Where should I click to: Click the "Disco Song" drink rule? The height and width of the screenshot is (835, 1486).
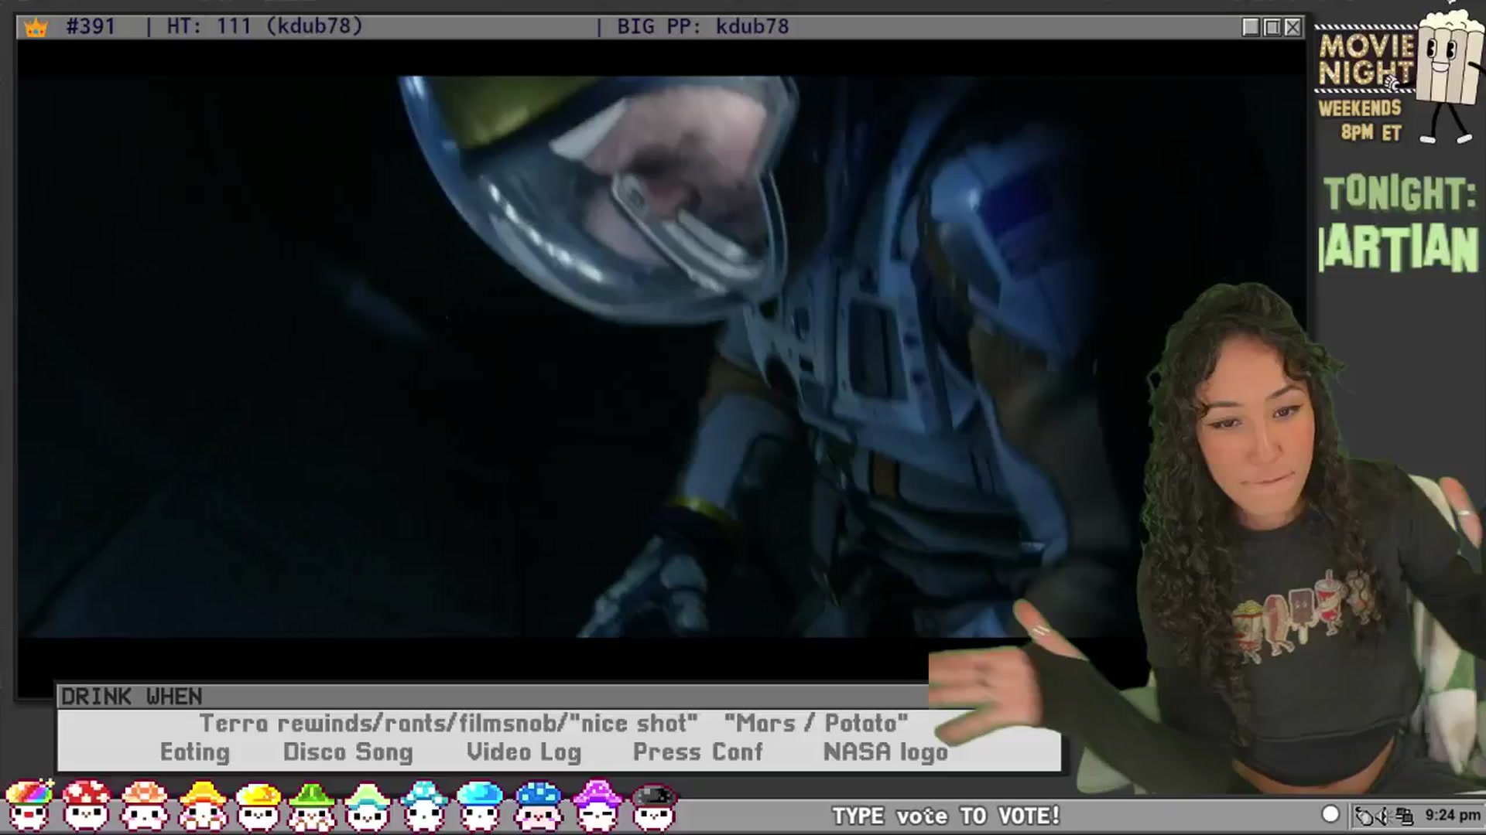pos(348,752)
